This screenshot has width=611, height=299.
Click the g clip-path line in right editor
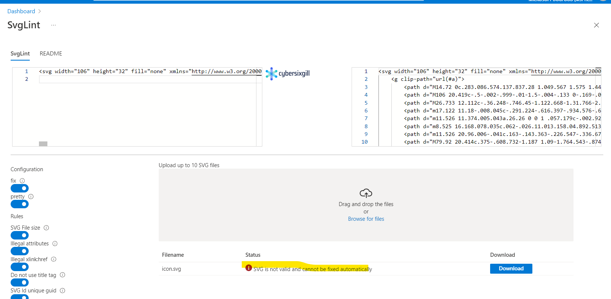[x=428, y=79]
